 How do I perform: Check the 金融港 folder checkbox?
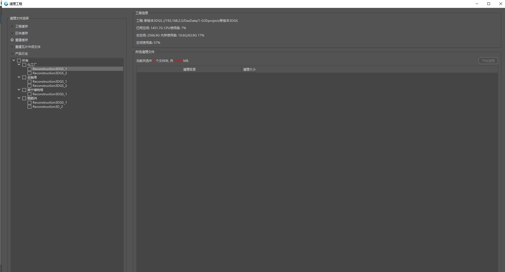pyautogui.click(x=24, y=77)
